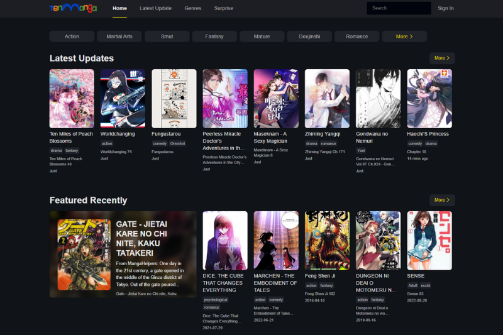Image resolution: width=503 pixels, height=335 pixels.
Task: Open More in Latest Updates section
Action: (442, 58)
